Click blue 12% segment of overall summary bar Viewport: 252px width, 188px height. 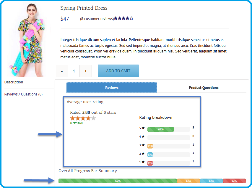pyautogui.click(x=211, y=181)
